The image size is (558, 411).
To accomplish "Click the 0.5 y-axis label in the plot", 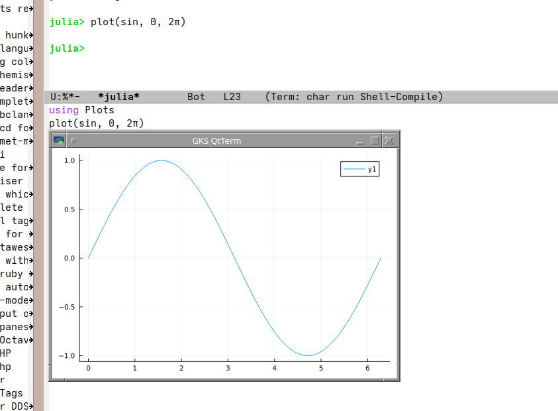I will point(70,209).
